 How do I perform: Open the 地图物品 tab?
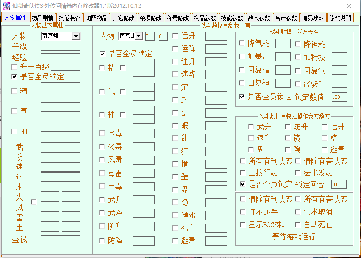click(96, 18)
